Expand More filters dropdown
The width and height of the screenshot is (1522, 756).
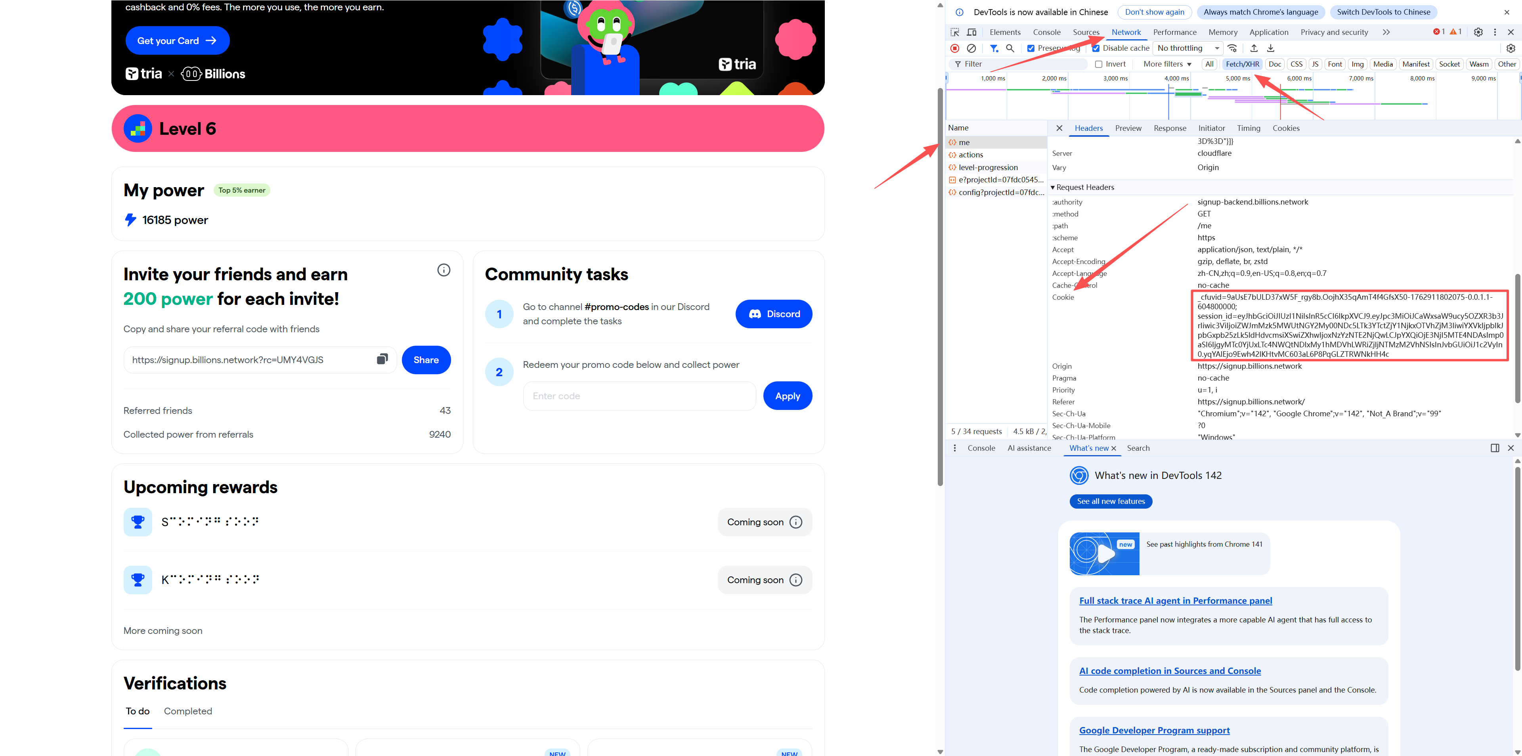coord(1167,65)
